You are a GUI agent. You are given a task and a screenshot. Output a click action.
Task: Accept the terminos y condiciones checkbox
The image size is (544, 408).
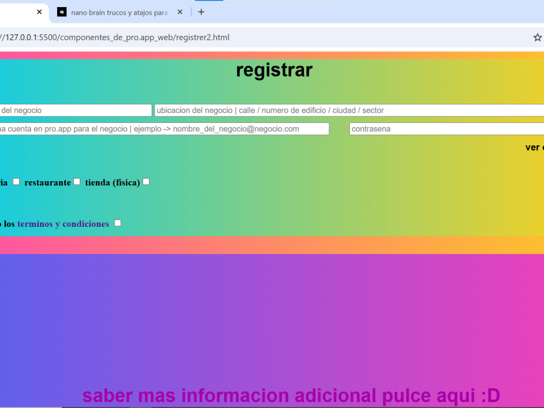[118, 223]
